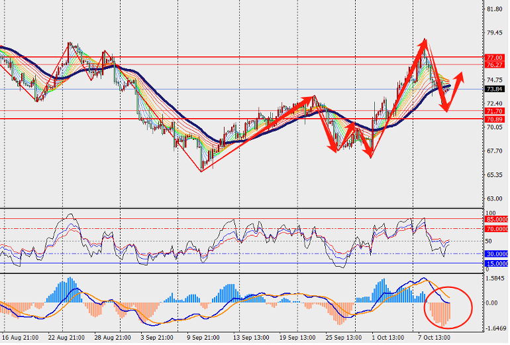Select the 7 Oct 13:00 time label
The image size is (510, 345).
pos(434,338)
